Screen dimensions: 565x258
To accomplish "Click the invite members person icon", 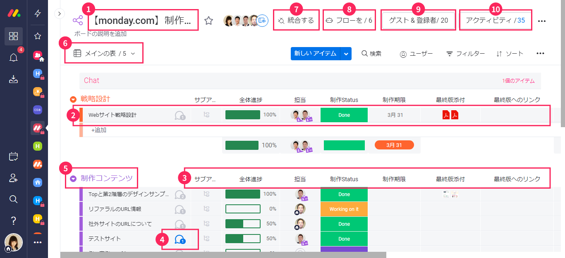I will pos(13,178).
